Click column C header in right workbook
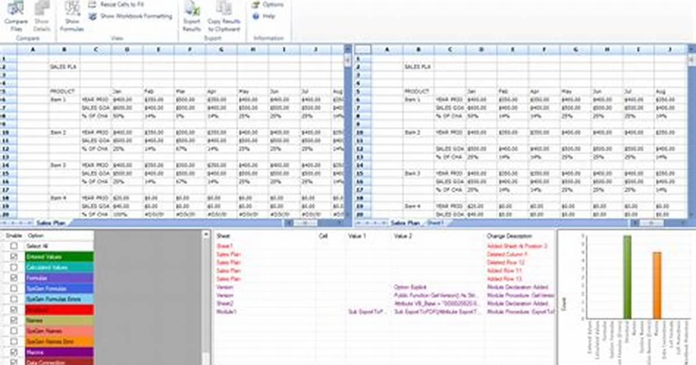The width and height of the screenshot is (696, 365). point(450,49)
